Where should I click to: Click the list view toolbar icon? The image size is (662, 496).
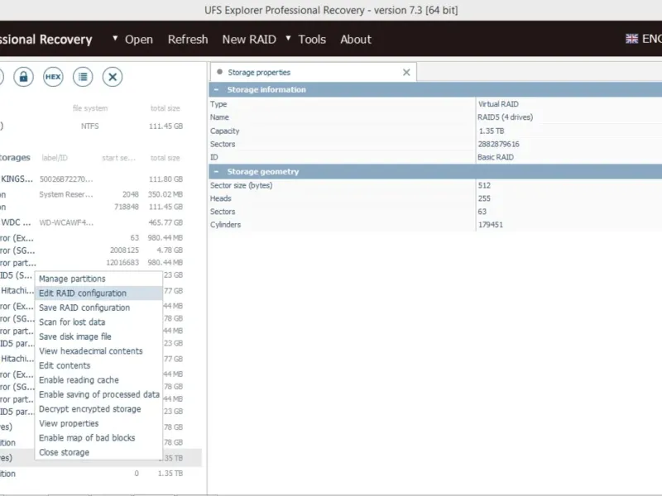click(83, 77)
